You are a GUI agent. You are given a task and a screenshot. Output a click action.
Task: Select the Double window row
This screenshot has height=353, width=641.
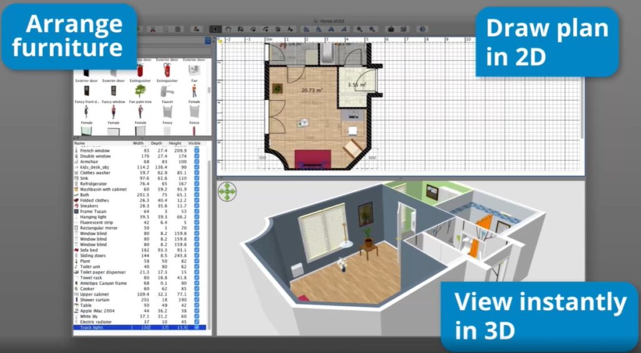pos(140,156)
